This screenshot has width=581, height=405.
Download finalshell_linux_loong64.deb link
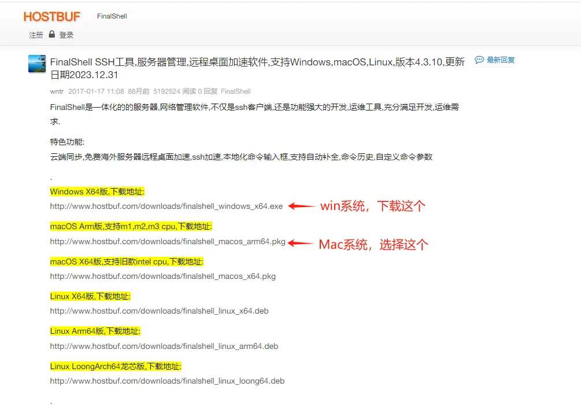coord(167,381)
